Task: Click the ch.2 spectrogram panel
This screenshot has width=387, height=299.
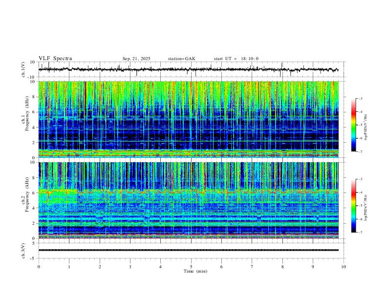Action: tap(188, 200)
